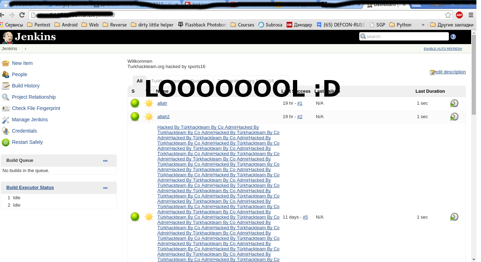Show more bookmarks with the chevron

pyautogui.click(x=423, y=25)
